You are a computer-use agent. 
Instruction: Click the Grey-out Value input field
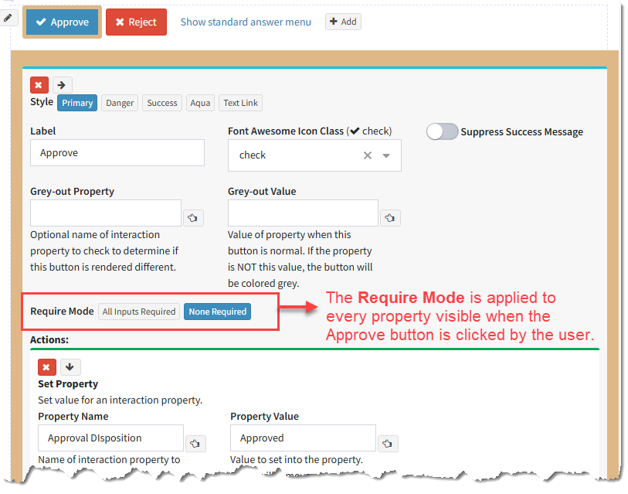[303, 213]
